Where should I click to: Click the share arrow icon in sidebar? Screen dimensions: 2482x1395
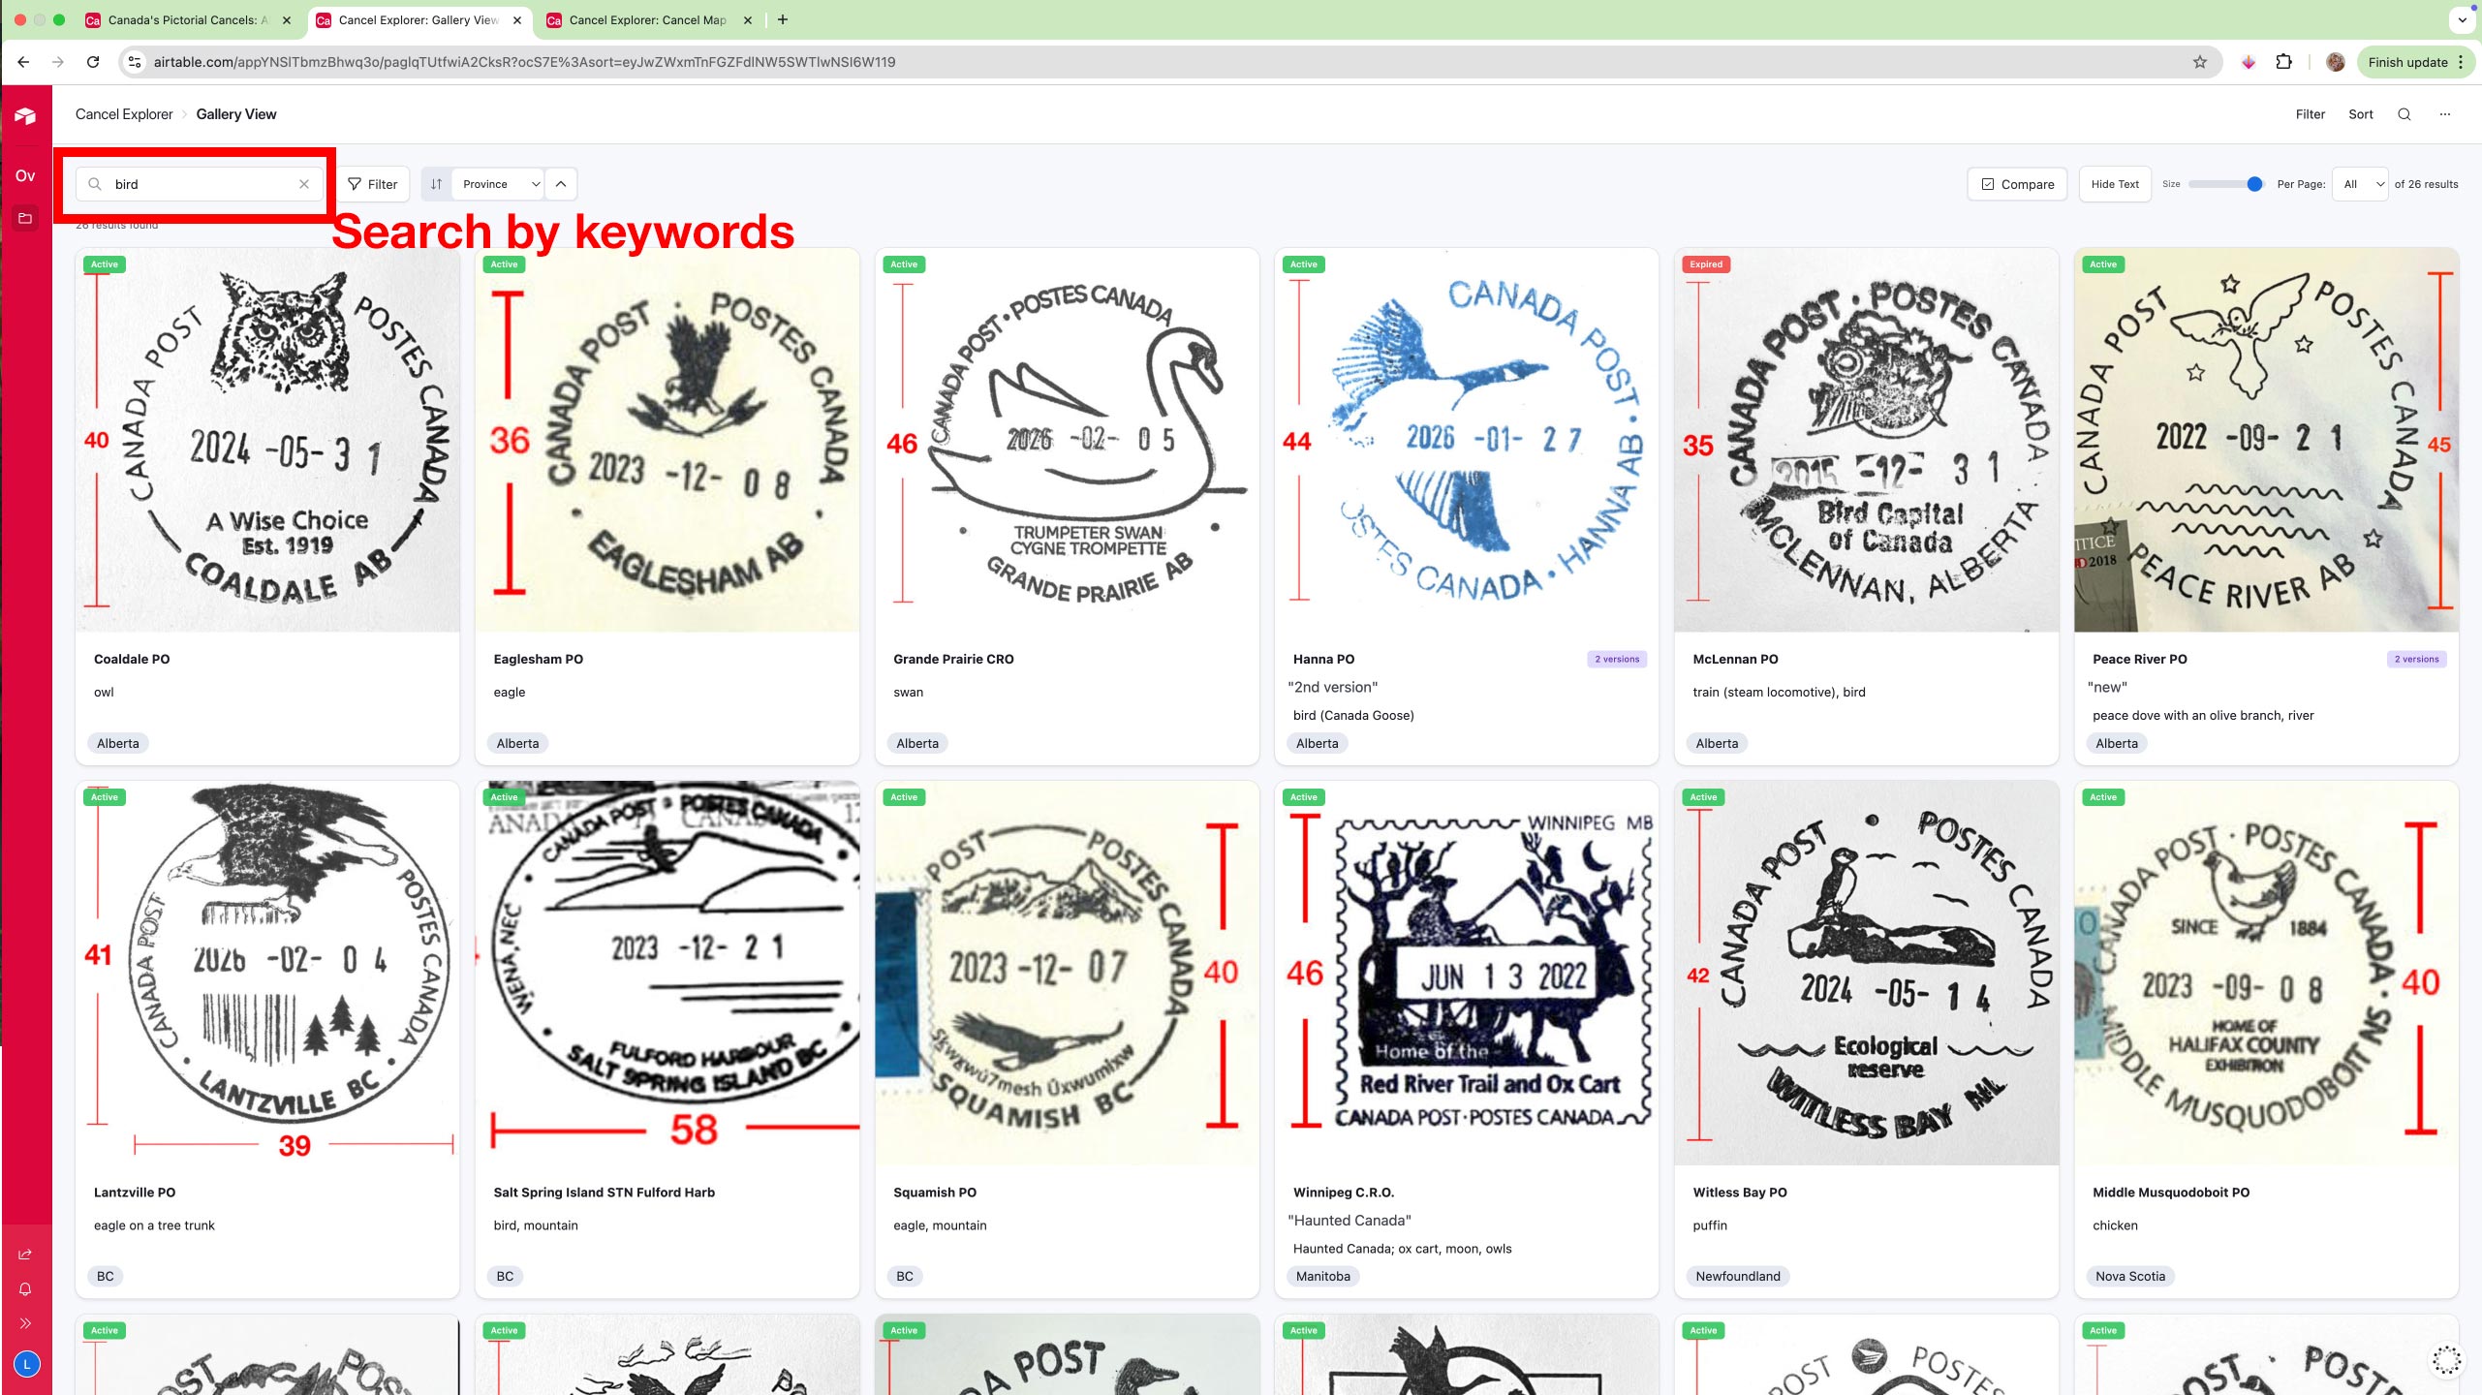[25, 1255]
